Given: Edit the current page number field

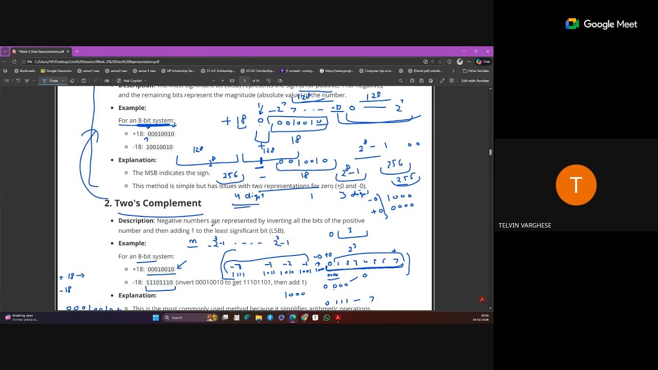Looking at the screenshot, I should (x=245, y=81).
